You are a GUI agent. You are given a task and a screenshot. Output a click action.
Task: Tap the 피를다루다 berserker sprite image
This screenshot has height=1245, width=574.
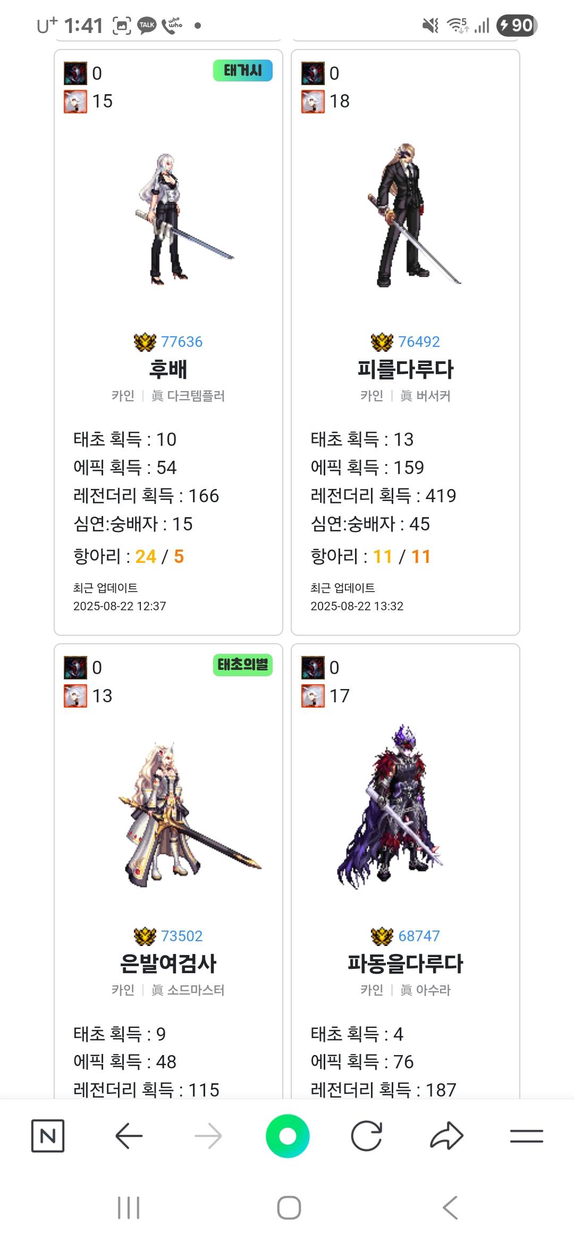(413, 215)
